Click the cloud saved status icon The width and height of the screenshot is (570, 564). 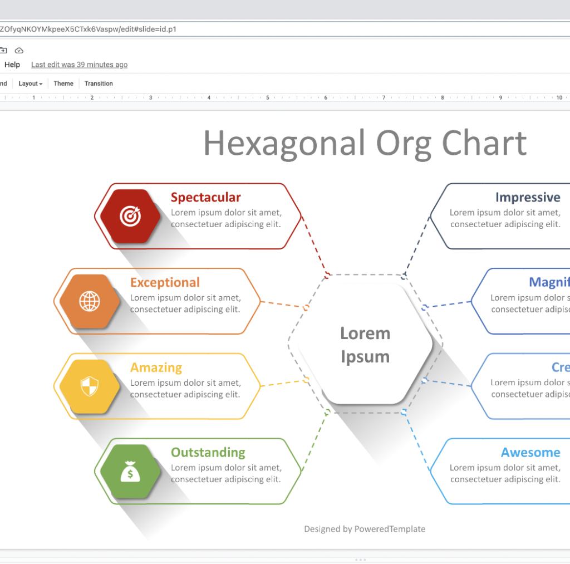coord(19,50)
